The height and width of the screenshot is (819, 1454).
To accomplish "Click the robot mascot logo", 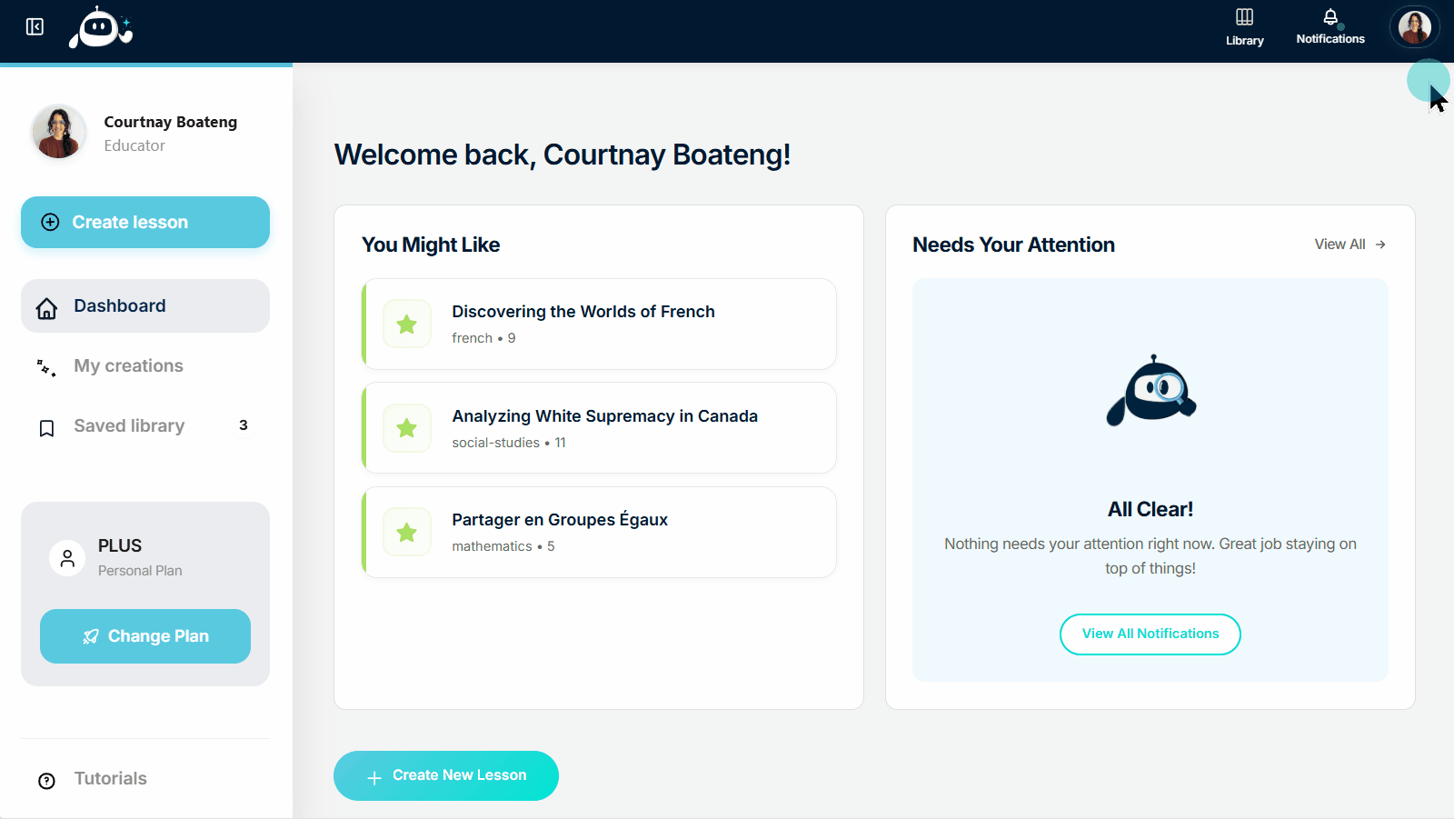I will coord(100,28).
